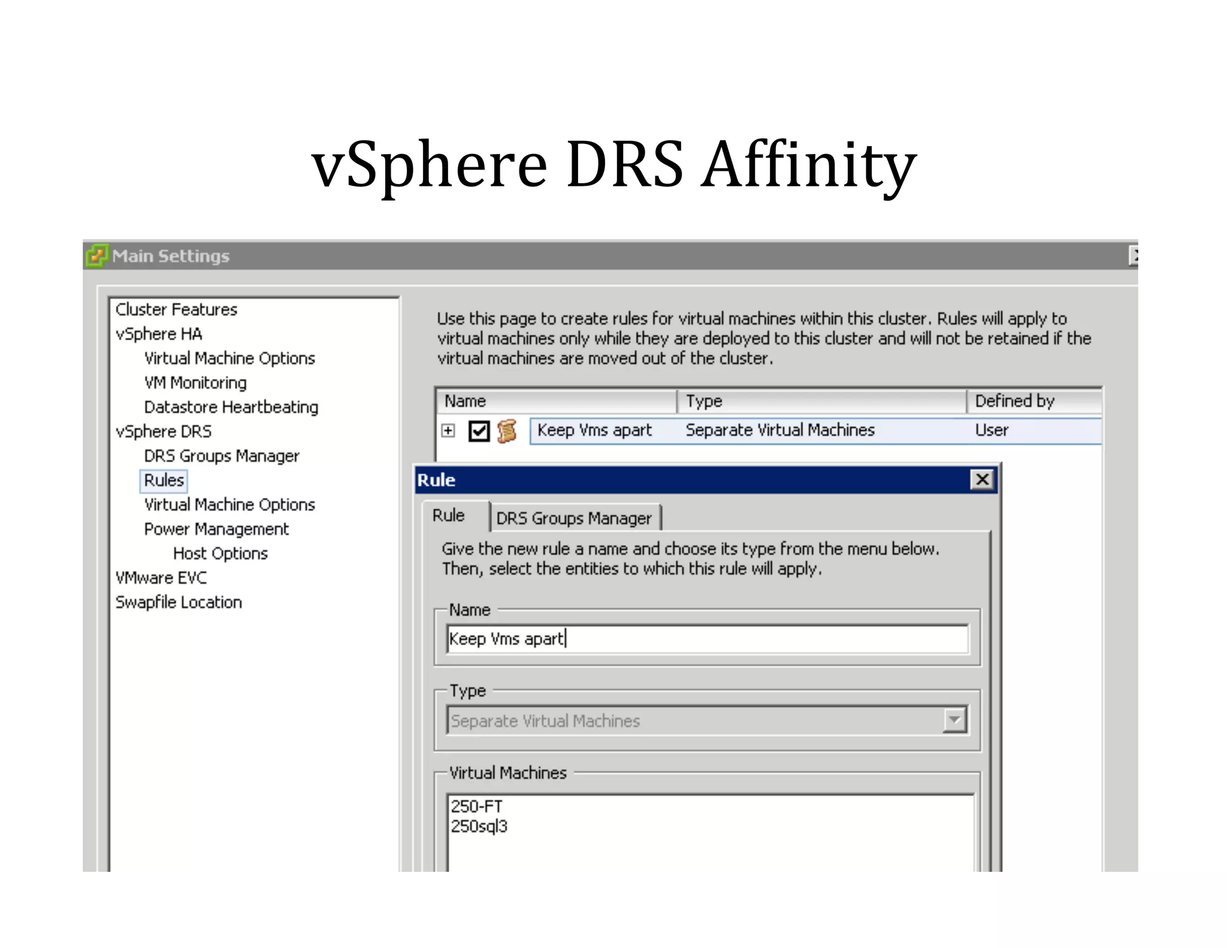Select vSphere HA in settings tree
The width and height of the screenshot is (1227, 948).
pyautogui.click(x=159, y=334)
